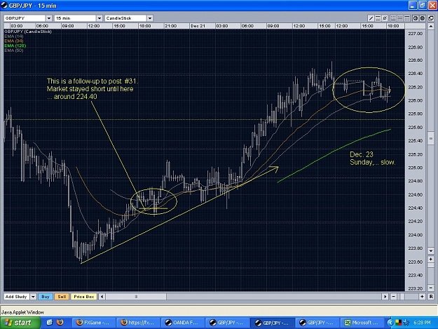Click the 223.20 price axis label

pyautogui.click(x=415, y=288)
